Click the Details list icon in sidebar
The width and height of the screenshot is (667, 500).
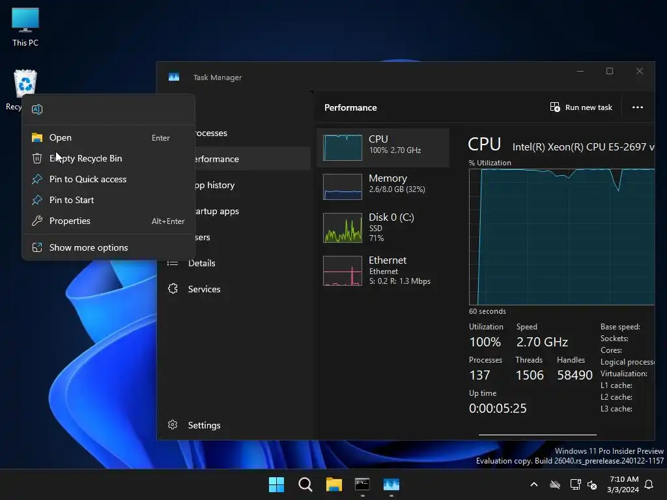tap(172, 263)
